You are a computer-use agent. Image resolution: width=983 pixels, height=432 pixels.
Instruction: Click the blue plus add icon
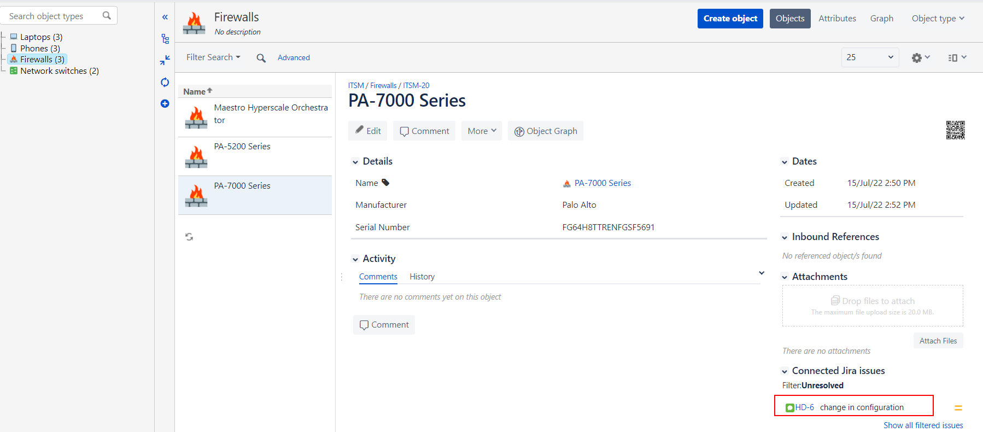165,103
